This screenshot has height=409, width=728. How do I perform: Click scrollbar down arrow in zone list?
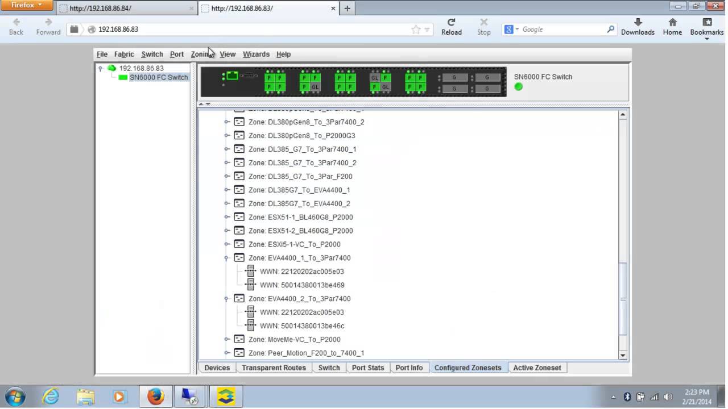(x=623, y=355)
